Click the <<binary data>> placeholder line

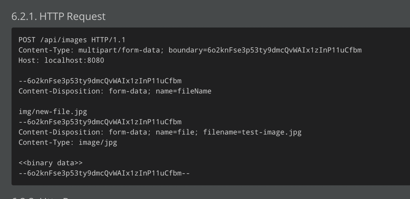(51, 163)
